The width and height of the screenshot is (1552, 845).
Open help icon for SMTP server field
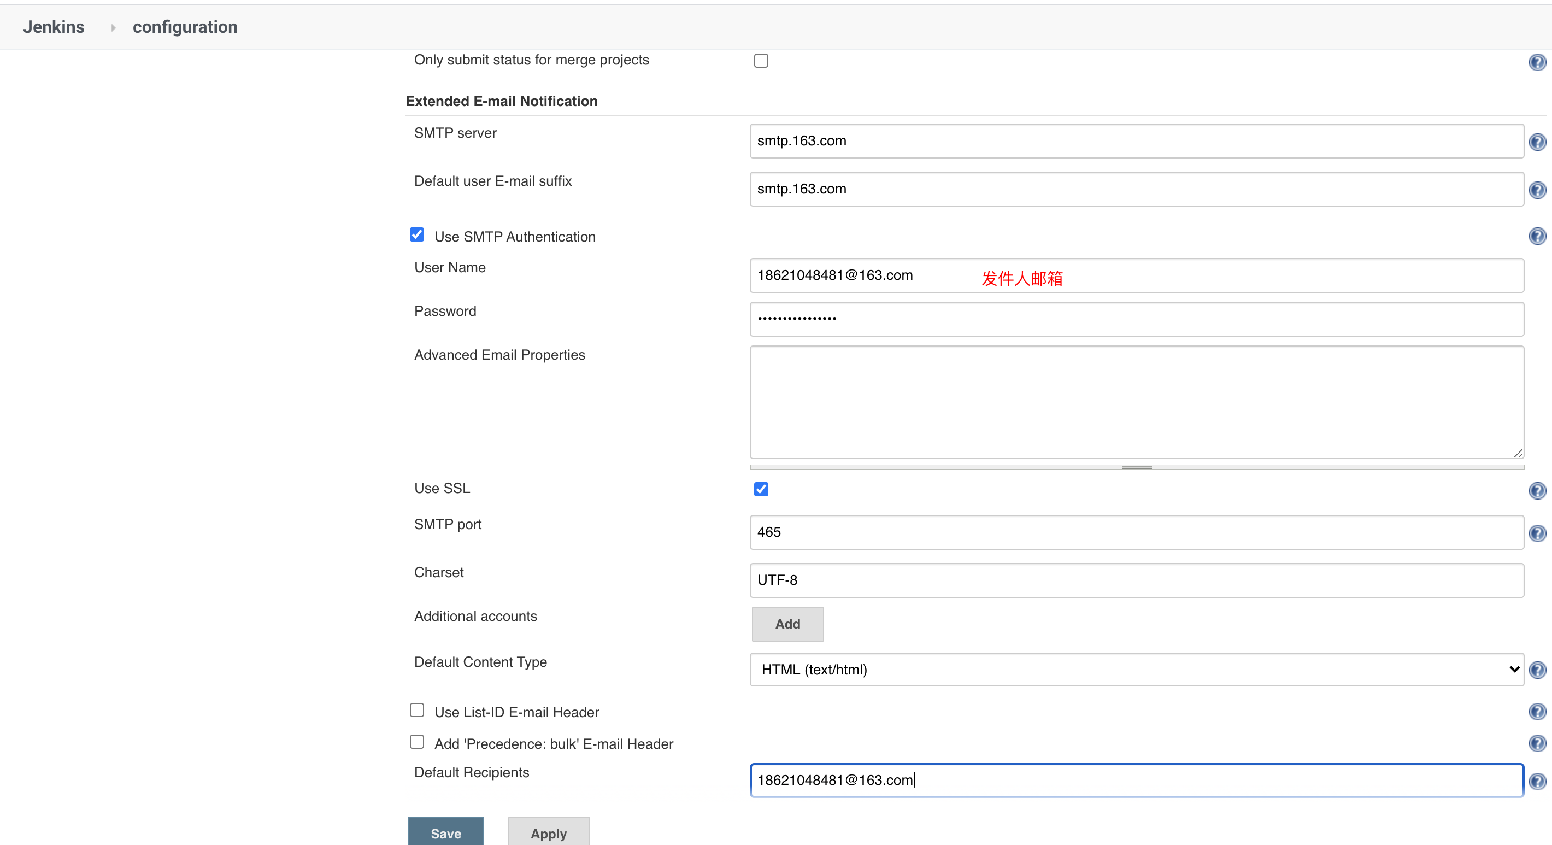click(1537, 142)
